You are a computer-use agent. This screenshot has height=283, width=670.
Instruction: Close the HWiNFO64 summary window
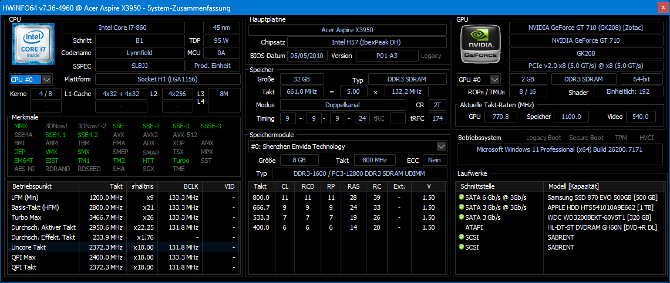pos(658,8)
